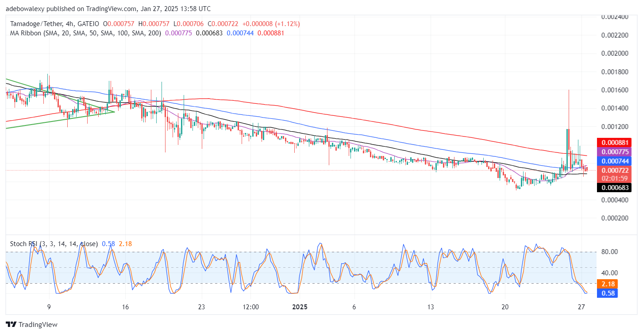
Task: Click the 0.002000 price axis value
Action: 615,53
